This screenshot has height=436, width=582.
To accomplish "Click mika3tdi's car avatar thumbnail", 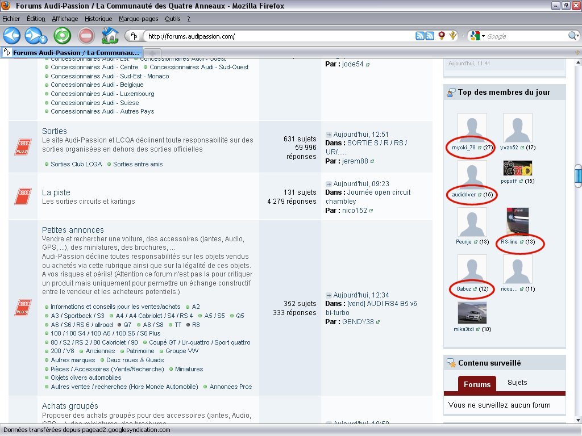I will [x=472, y=313].
